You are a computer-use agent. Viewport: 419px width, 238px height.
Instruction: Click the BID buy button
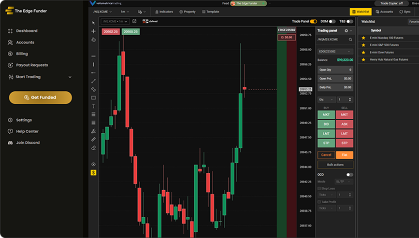tap(326, 124)
